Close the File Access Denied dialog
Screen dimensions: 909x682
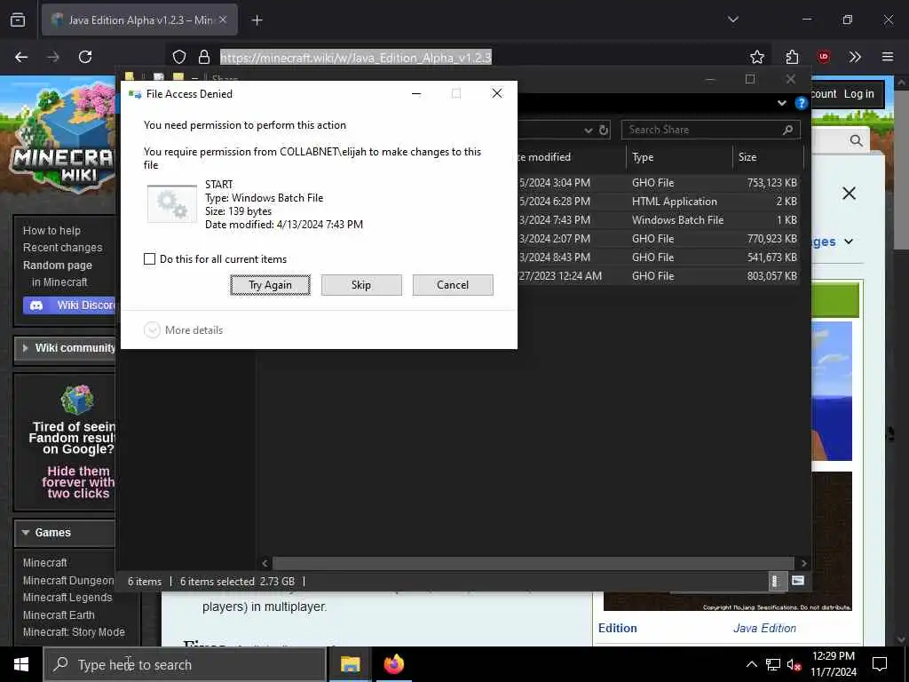click(x=497, y=93)
